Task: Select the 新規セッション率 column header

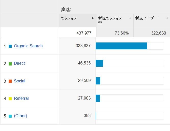Action: click(110, 20)
